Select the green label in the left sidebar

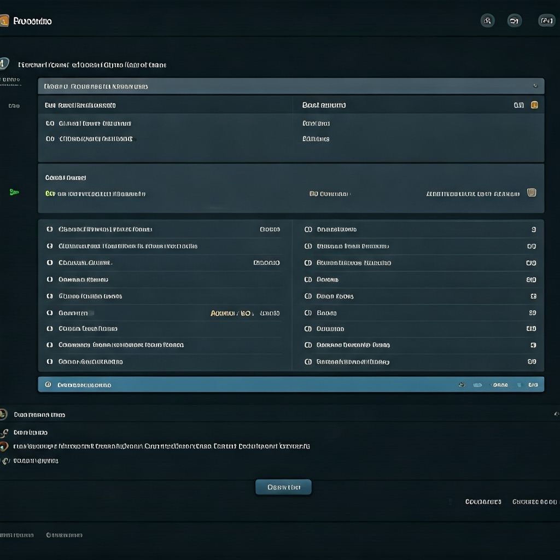[x=14, y=192]
